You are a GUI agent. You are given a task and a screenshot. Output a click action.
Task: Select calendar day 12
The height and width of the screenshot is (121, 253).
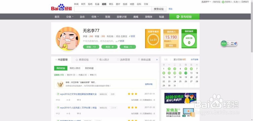pos(186,73)
